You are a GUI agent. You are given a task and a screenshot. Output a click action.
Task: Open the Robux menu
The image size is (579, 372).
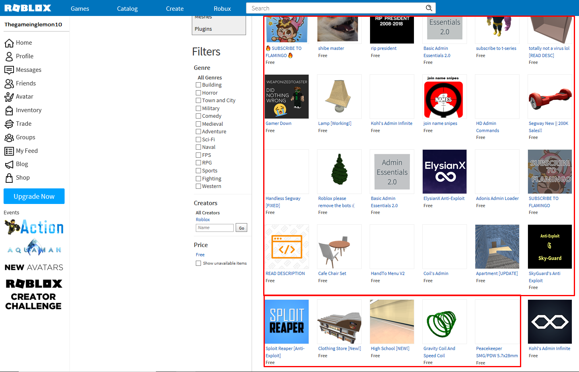[222, 8]
